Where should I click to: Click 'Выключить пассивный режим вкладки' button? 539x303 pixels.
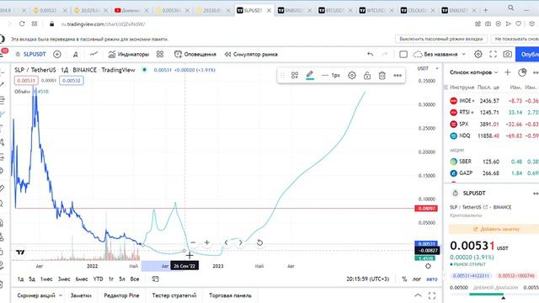(x=441, y=40)
